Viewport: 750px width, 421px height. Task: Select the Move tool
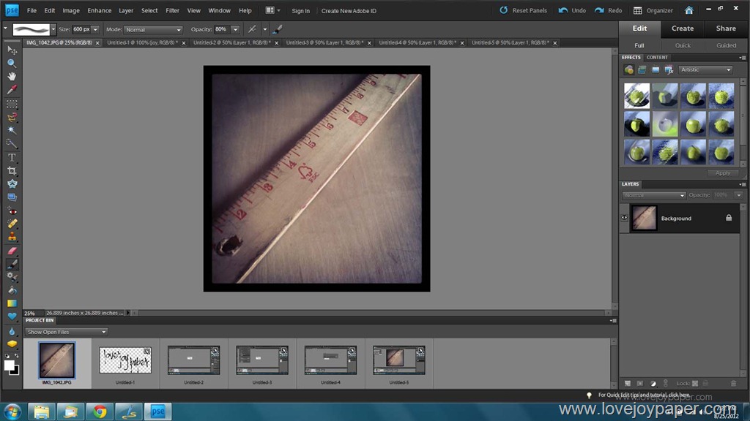coord(12,50)
